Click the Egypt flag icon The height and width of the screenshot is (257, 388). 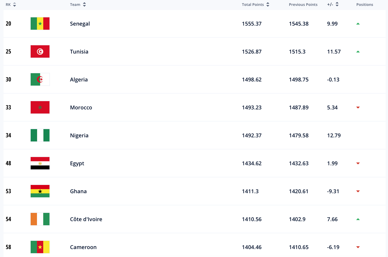(x=40, y=163)
